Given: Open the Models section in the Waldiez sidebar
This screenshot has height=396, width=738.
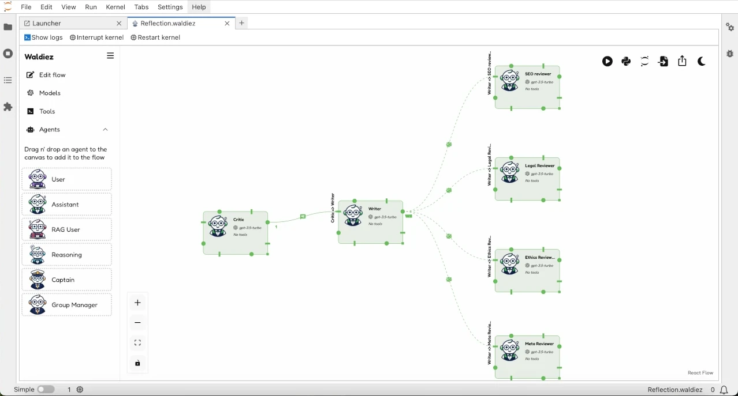Looking at the screenshot, I should click(x=51, y=93).
